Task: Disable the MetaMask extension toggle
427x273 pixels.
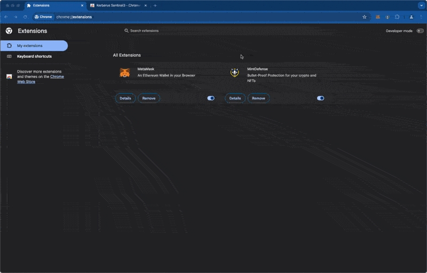Action: tap(211, 98)
